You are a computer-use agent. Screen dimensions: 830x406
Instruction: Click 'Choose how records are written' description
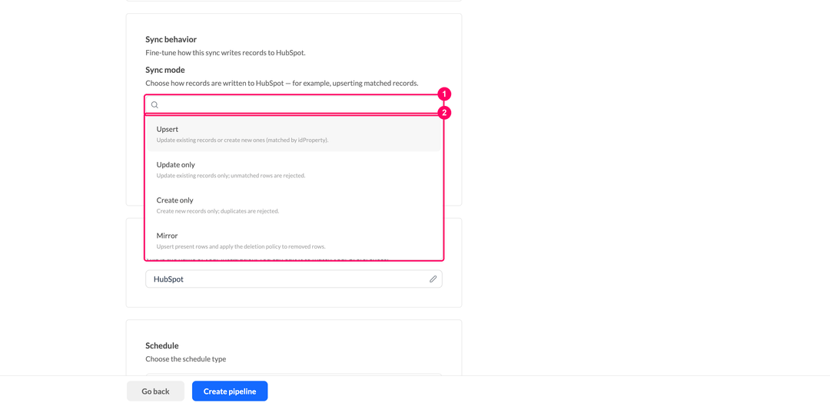(282, 83)
